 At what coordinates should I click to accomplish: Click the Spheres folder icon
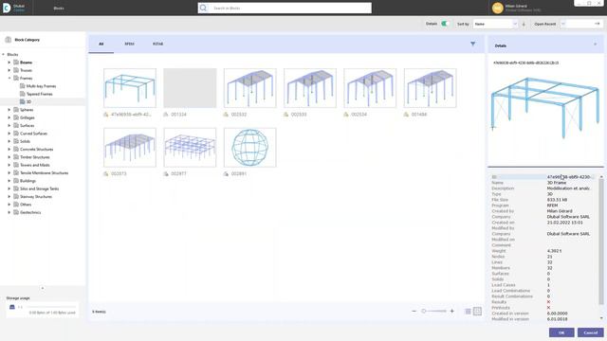click(x=16, y=110)
